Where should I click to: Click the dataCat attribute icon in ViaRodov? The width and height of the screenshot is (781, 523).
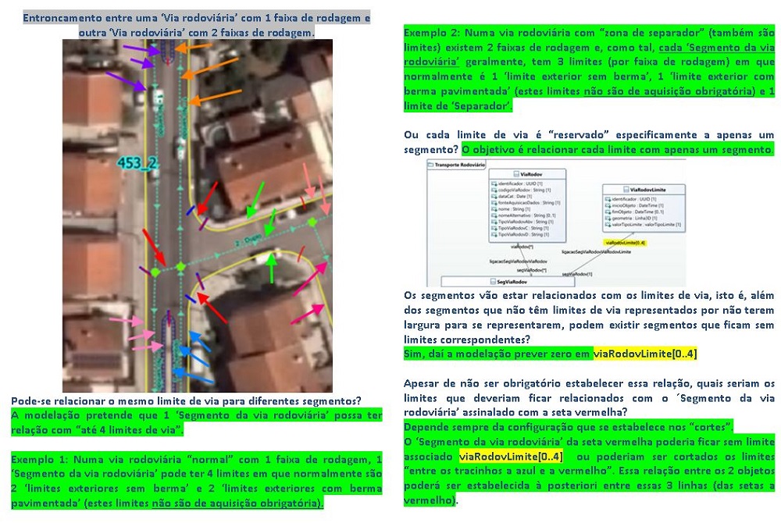point(494,196)
